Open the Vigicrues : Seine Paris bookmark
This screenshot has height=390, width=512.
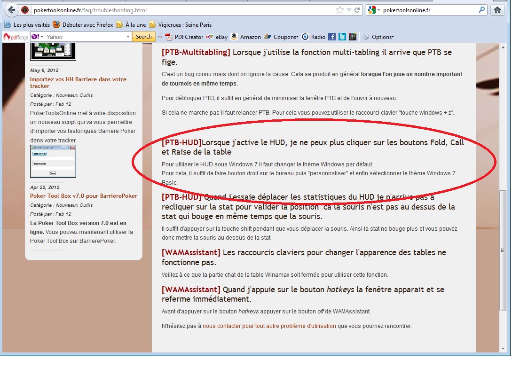tap(181, 25)
